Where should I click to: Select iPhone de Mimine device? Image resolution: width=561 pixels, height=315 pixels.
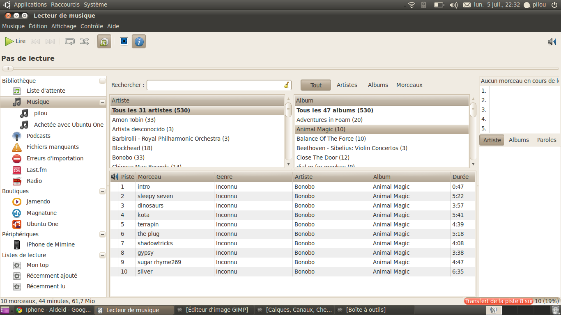51,244
